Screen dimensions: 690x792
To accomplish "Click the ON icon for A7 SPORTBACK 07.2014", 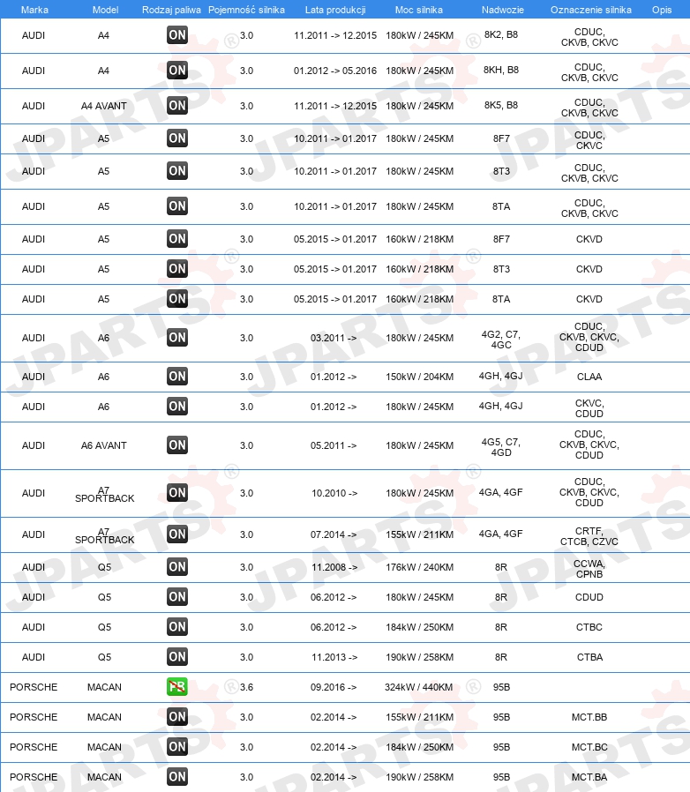I will point(177,534).
